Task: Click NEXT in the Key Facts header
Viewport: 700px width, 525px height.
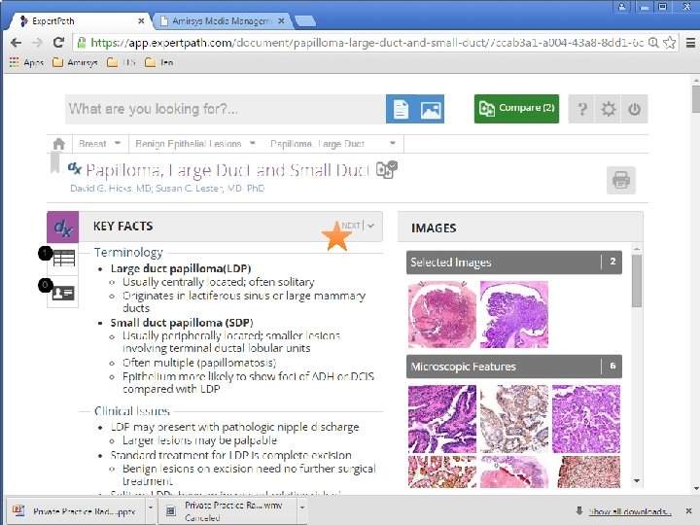Action: [351, 226]
